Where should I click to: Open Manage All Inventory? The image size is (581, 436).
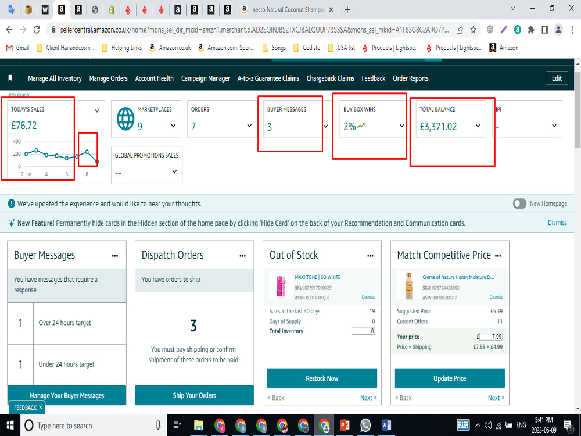pyautogui.click(x=55, y=78)
